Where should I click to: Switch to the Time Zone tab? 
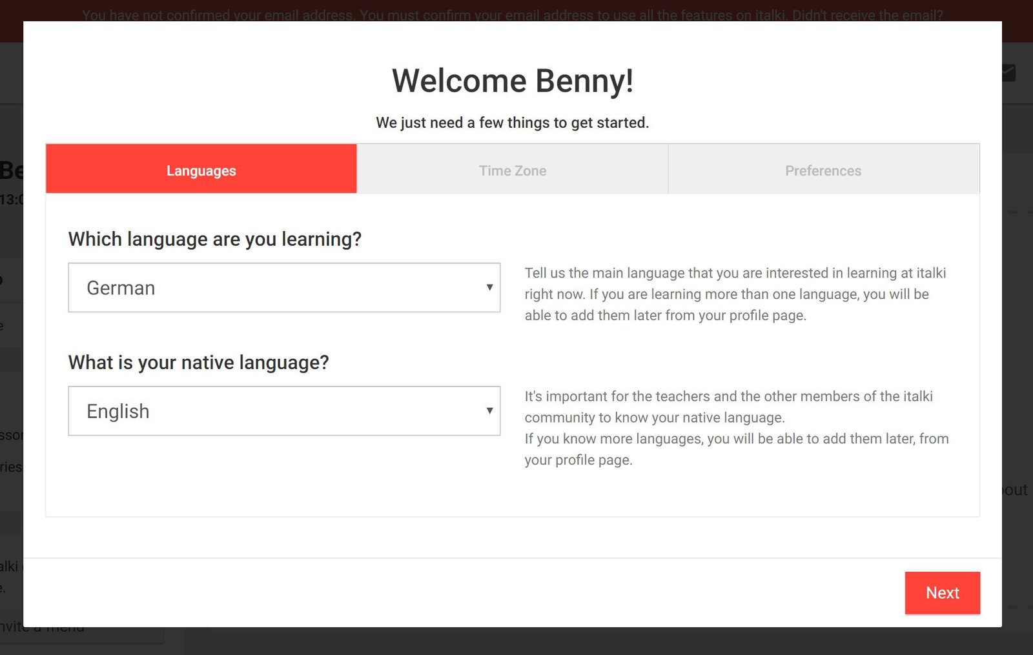tap(512, 170)
